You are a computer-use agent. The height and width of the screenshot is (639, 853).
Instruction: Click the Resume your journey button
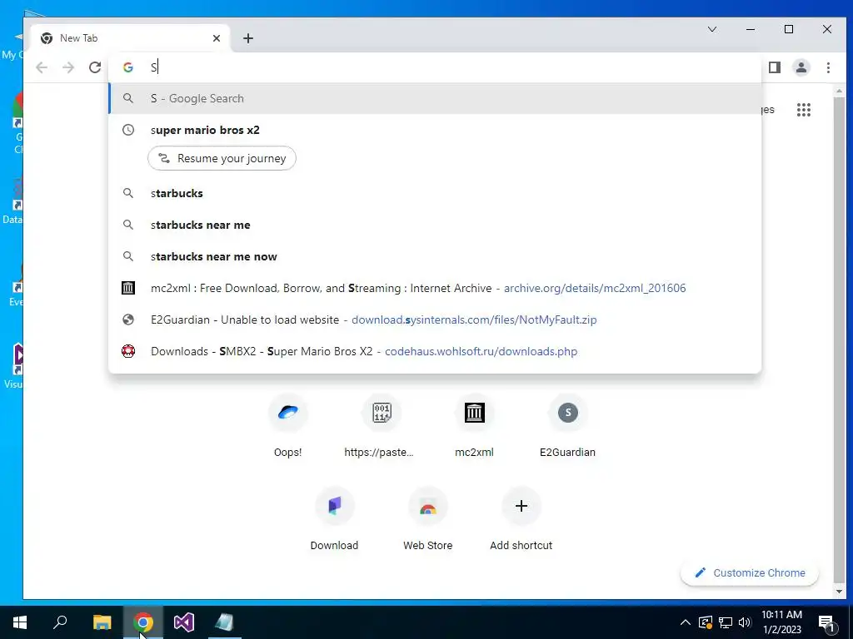click(222, 158)
